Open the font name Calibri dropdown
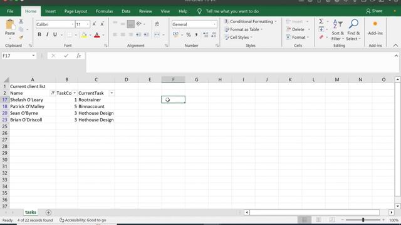The width and height of the screenshot is (401, 225). click(73, 24)
